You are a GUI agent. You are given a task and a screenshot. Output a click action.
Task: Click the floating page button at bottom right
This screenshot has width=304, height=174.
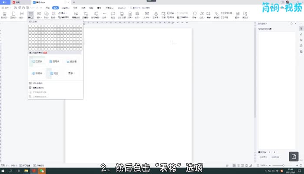[294, 156]
